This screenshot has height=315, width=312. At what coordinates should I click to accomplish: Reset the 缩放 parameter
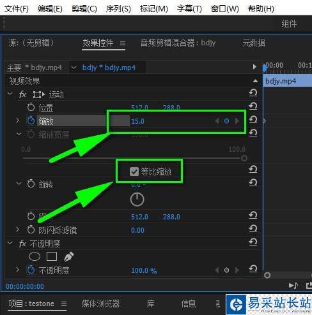pos(253,119)
